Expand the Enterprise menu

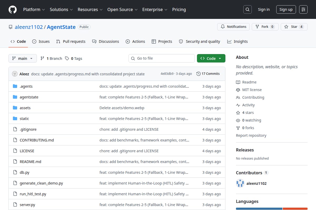click(155, 9)
